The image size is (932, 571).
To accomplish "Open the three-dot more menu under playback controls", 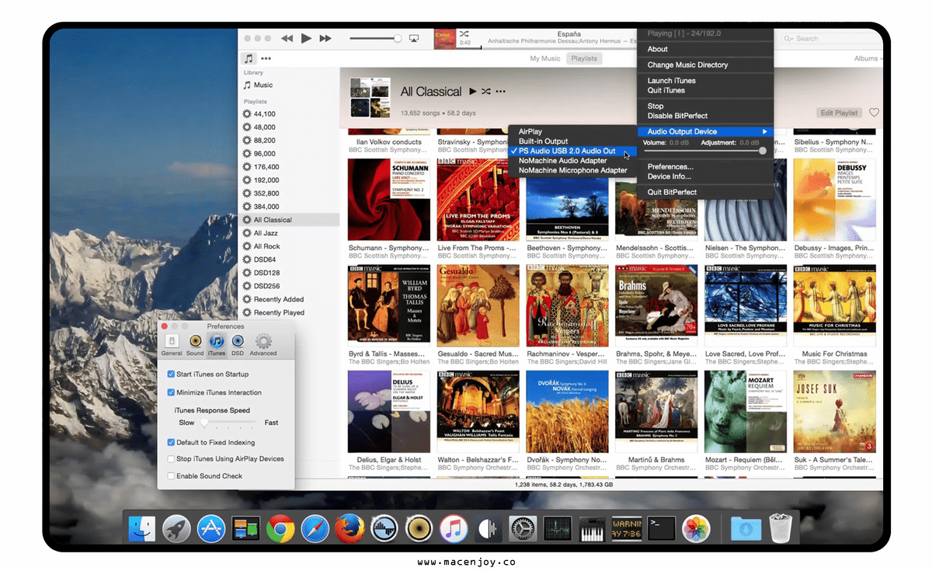I will tap(266, 58).
